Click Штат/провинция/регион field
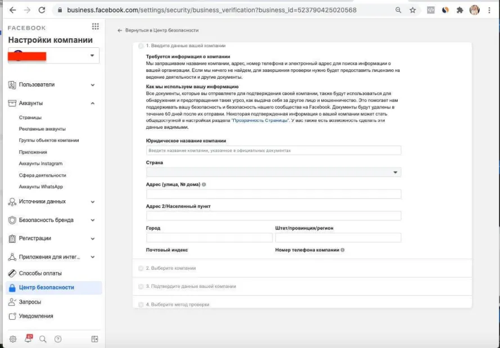The width and height of the screenshot is (500, 348). coord(338,238)
